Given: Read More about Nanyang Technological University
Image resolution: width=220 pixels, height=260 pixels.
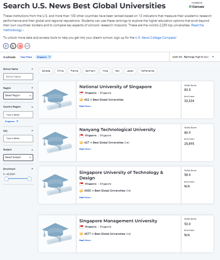Looking at the screenshot, I should coord(85,149).
